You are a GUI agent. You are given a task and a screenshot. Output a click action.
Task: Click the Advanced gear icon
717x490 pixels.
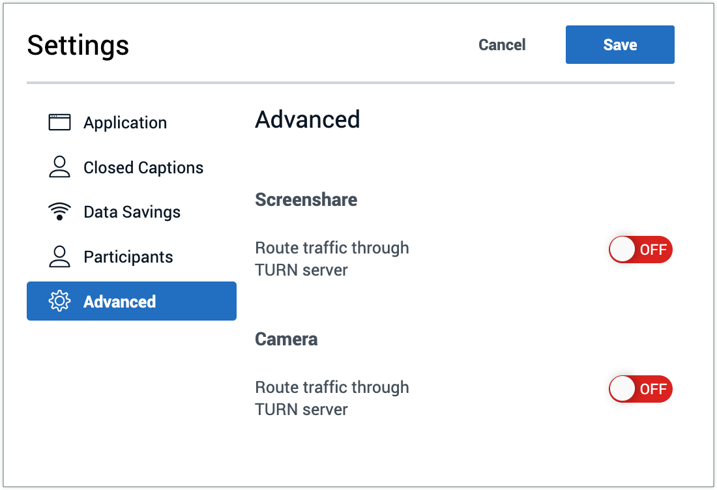pyautogui.click(x=59, y=301)
